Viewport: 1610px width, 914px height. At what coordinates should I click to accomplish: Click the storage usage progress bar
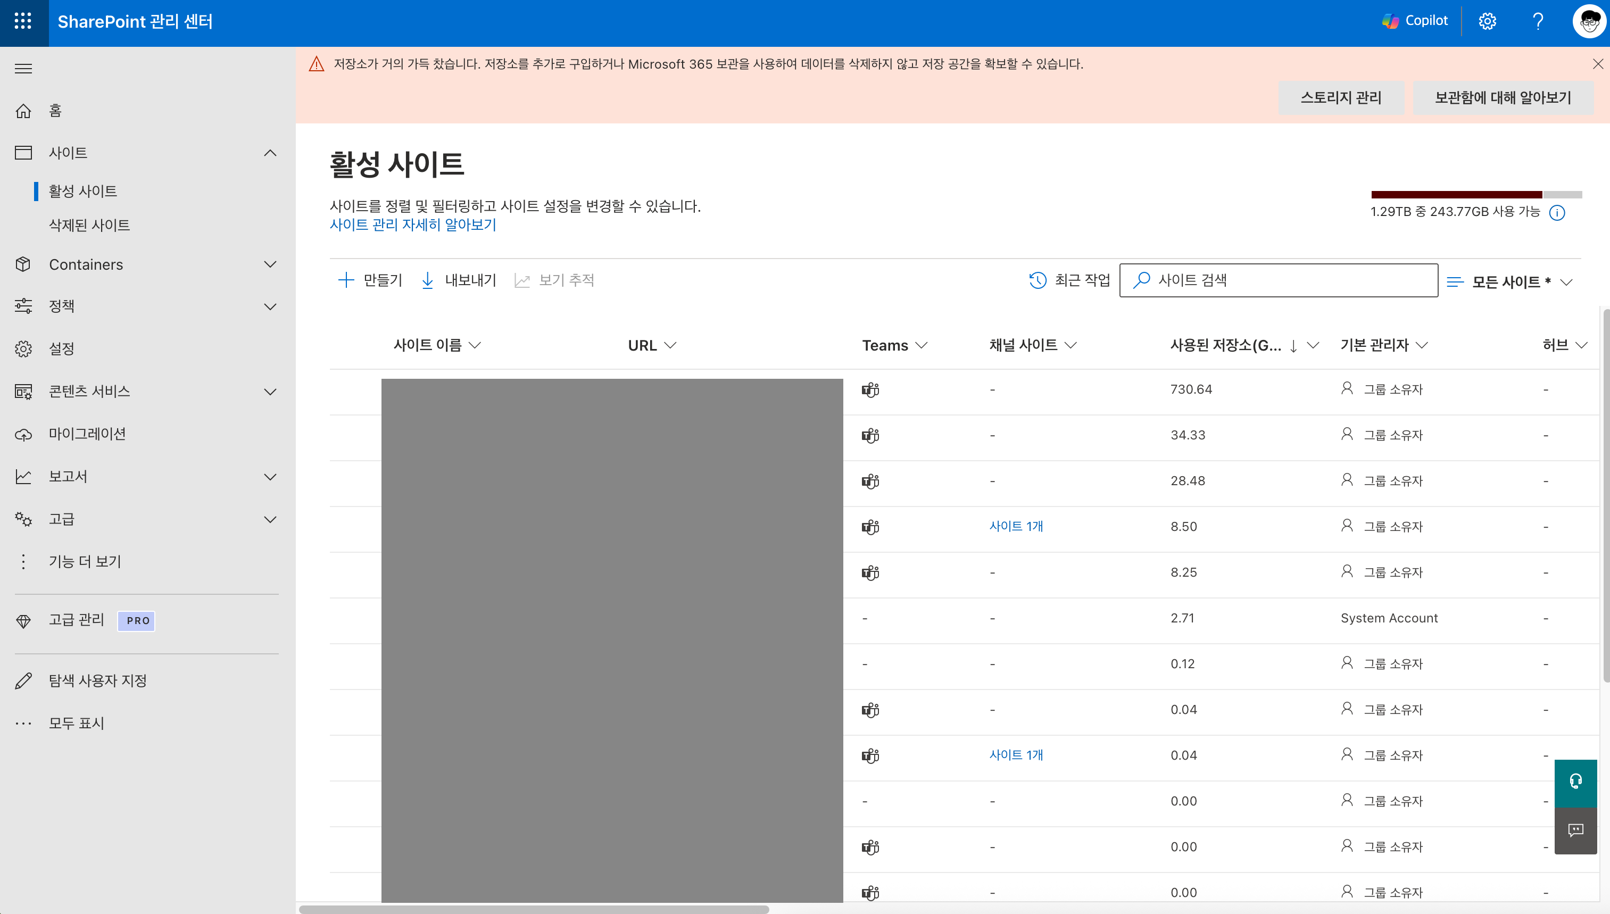click(x=1476, y=195)
